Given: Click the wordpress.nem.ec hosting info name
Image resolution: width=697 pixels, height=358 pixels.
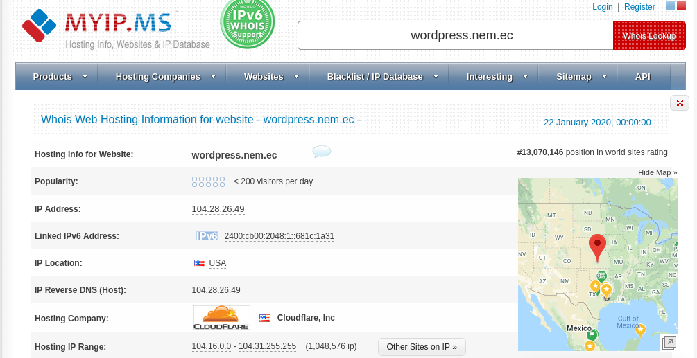Looking at the screenshot, I should click(234, 155).
